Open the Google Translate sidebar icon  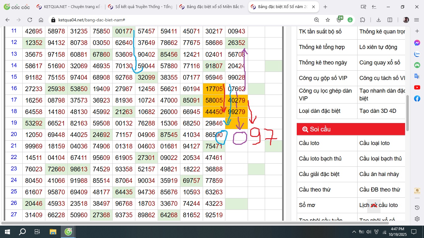click(x=417, y=76)
